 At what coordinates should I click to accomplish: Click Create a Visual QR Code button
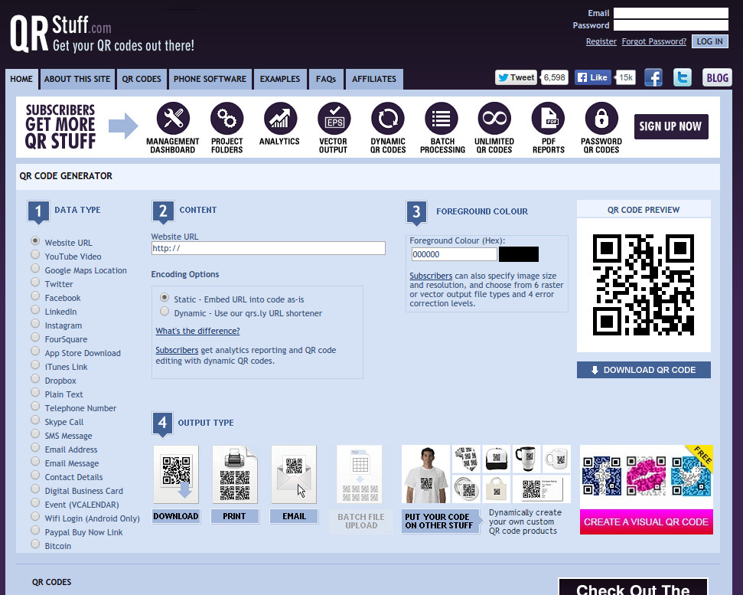point(647,522)
